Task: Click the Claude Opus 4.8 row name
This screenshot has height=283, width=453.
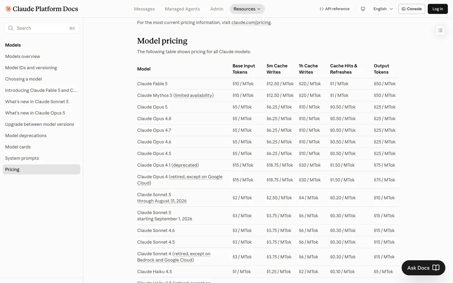Action: (x=154, y=118)
